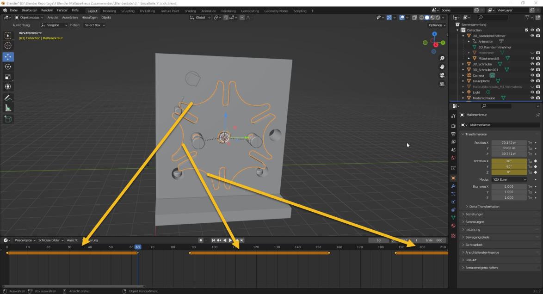
Task: Open the Bearbeiten menu
Action: [30, 10]
